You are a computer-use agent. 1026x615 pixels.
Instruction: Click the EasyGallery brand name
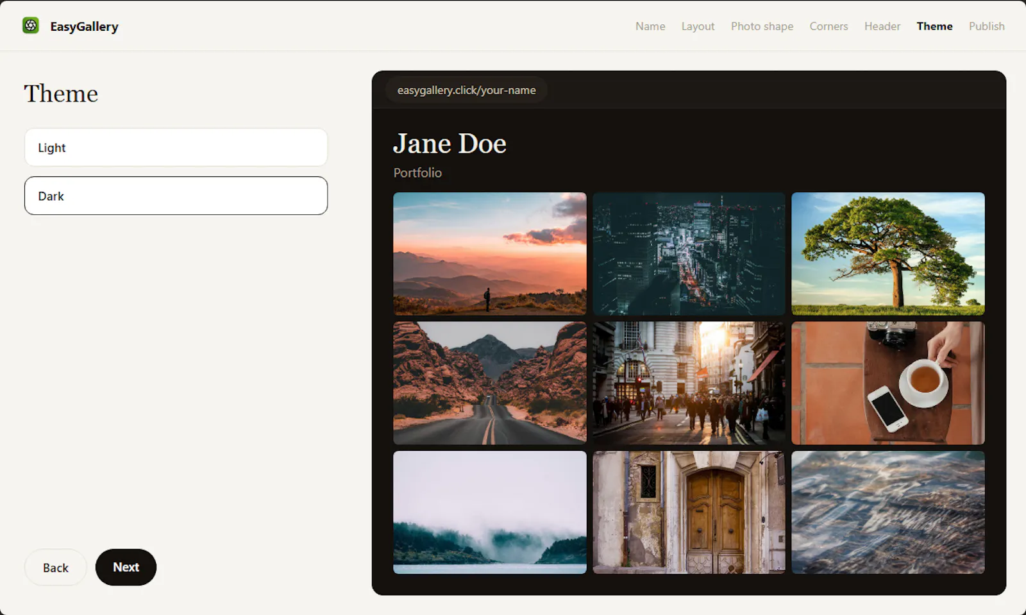tap(84, 26)
